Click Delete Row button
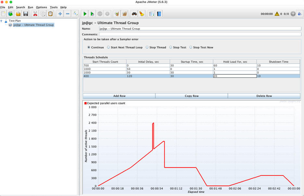 264,96
